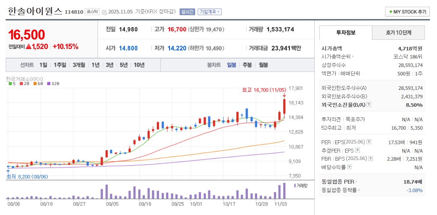This screenshot has width=437, height=215.
Task: Toggle the 60-day moving average legend
Action: coord(35,84)
